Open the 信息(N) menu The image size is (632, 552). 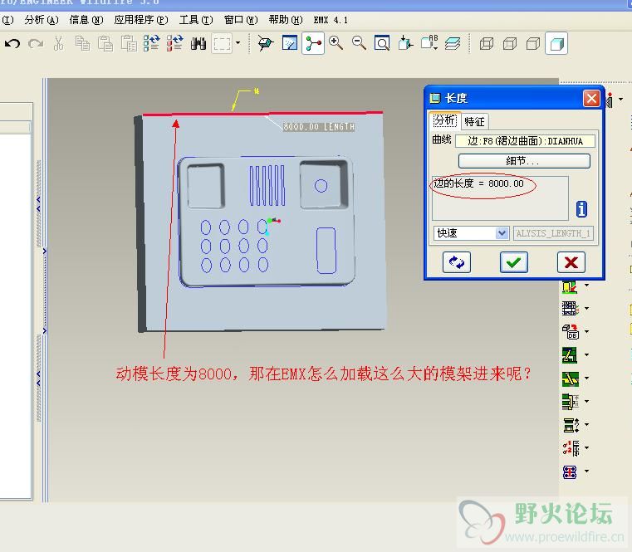[86, 20]
